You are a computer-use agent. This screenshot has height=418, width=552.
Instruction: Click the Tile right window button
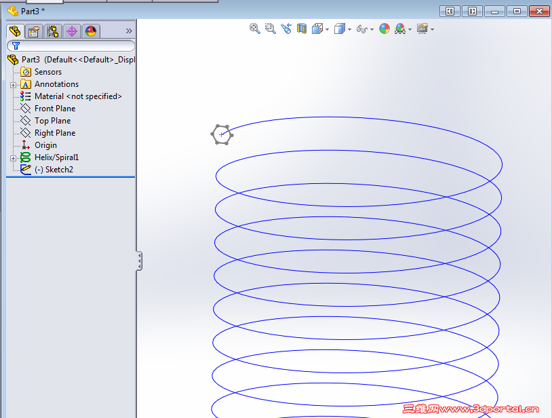coord(472,12)
